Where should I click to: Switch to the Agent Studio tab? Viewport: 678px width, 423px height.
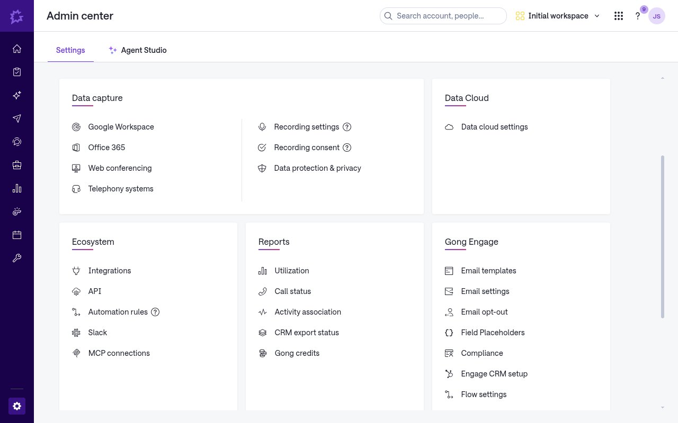[138, 50]
